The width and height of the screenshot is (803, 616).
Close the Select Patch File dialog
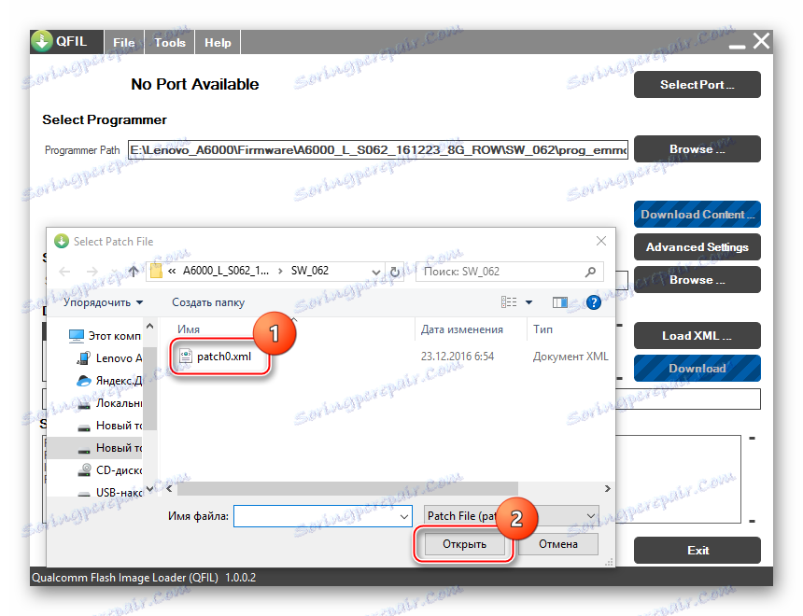coord(601,241)
